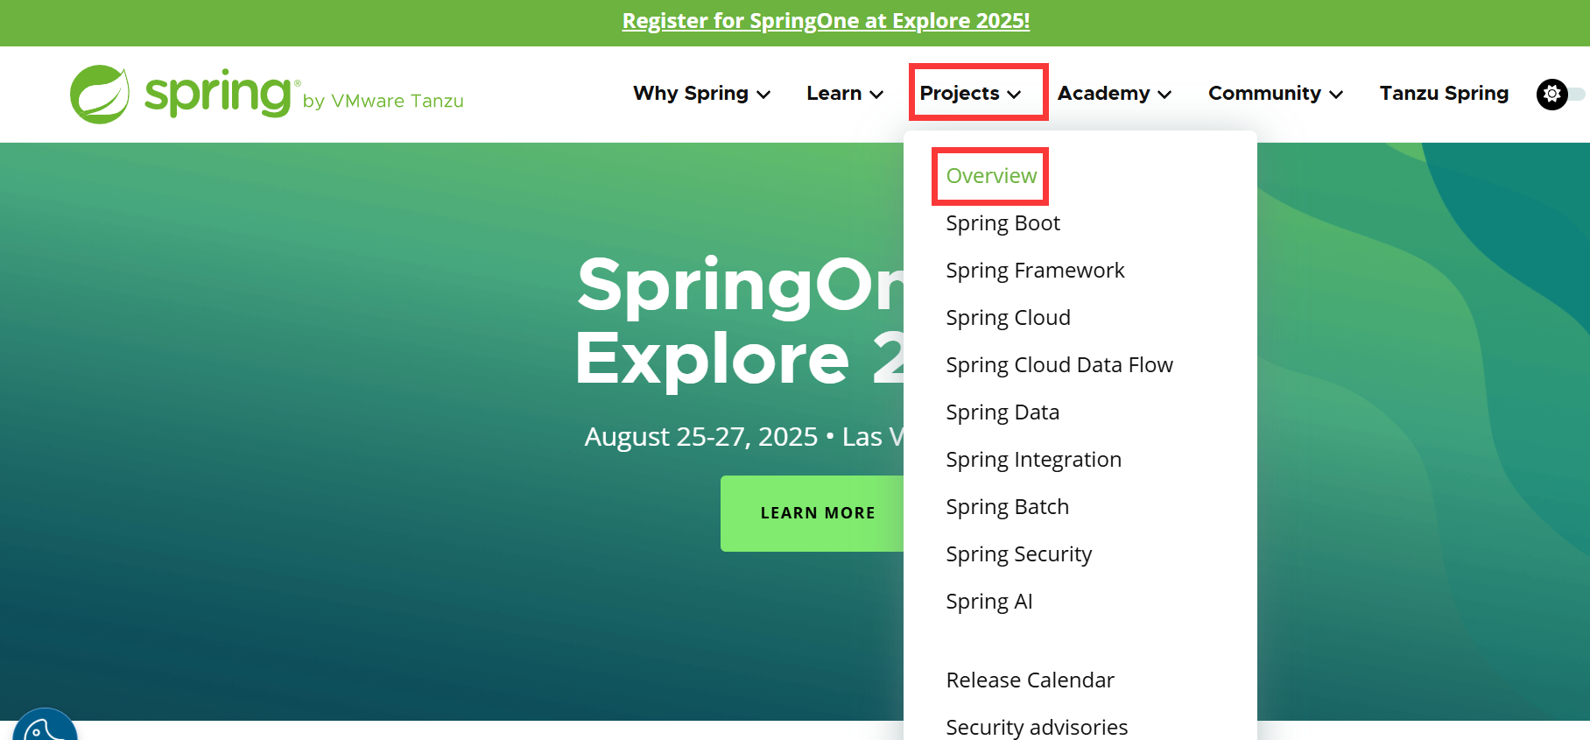1590x740 pixels.
Task: Expand the Learn dropdown menu
Action: (845, 94)
